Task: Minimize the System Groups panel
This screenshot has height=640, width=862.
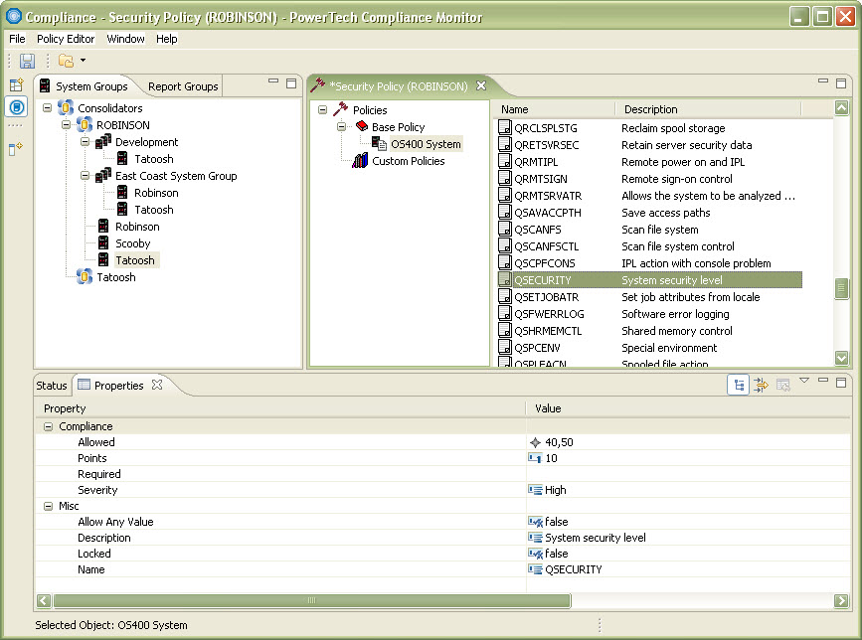Action: point(273,80)
